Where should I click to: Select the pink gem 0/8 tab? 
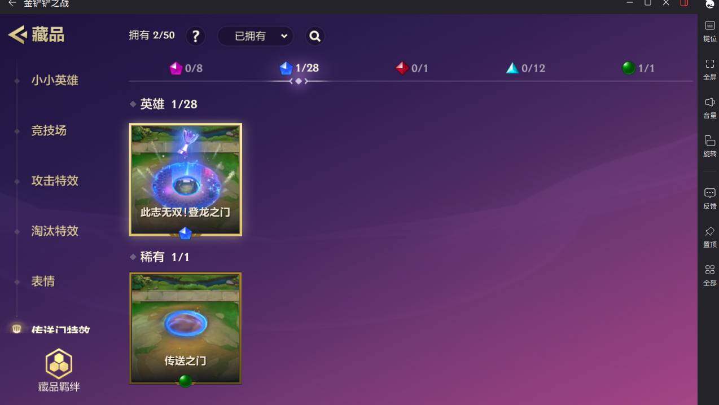coord(186,68)
